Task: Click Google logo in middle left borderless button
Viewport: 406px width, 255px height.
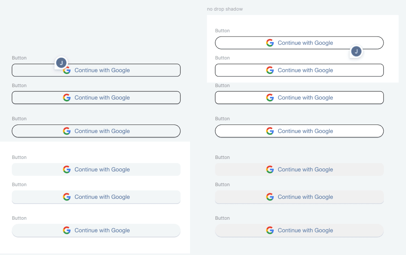Action: [67, 197]
